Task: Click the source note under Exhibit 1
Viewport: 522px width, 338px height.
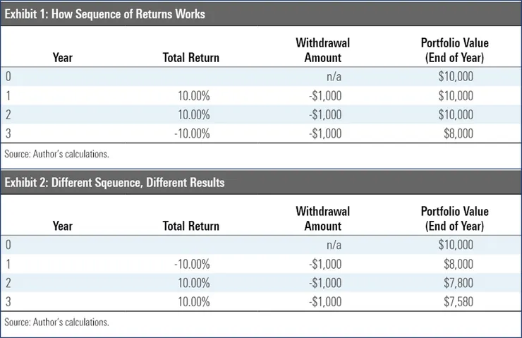Action: pyautogui.click(x=57, y=153)
